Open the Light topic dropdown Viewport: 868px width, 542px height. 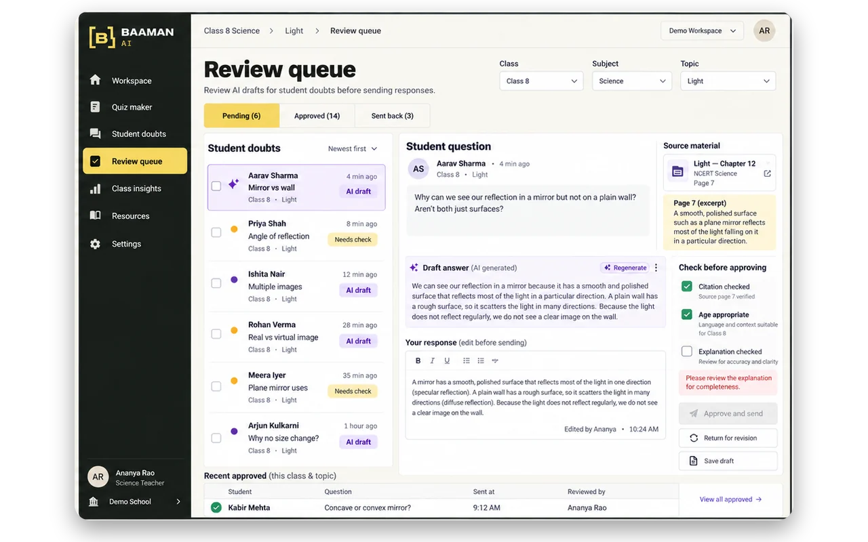coord(728,81)
